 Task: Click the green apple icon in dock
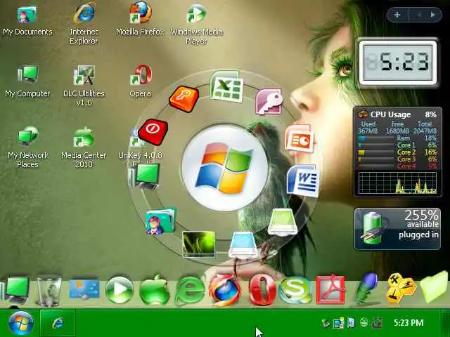coord(154,290)
